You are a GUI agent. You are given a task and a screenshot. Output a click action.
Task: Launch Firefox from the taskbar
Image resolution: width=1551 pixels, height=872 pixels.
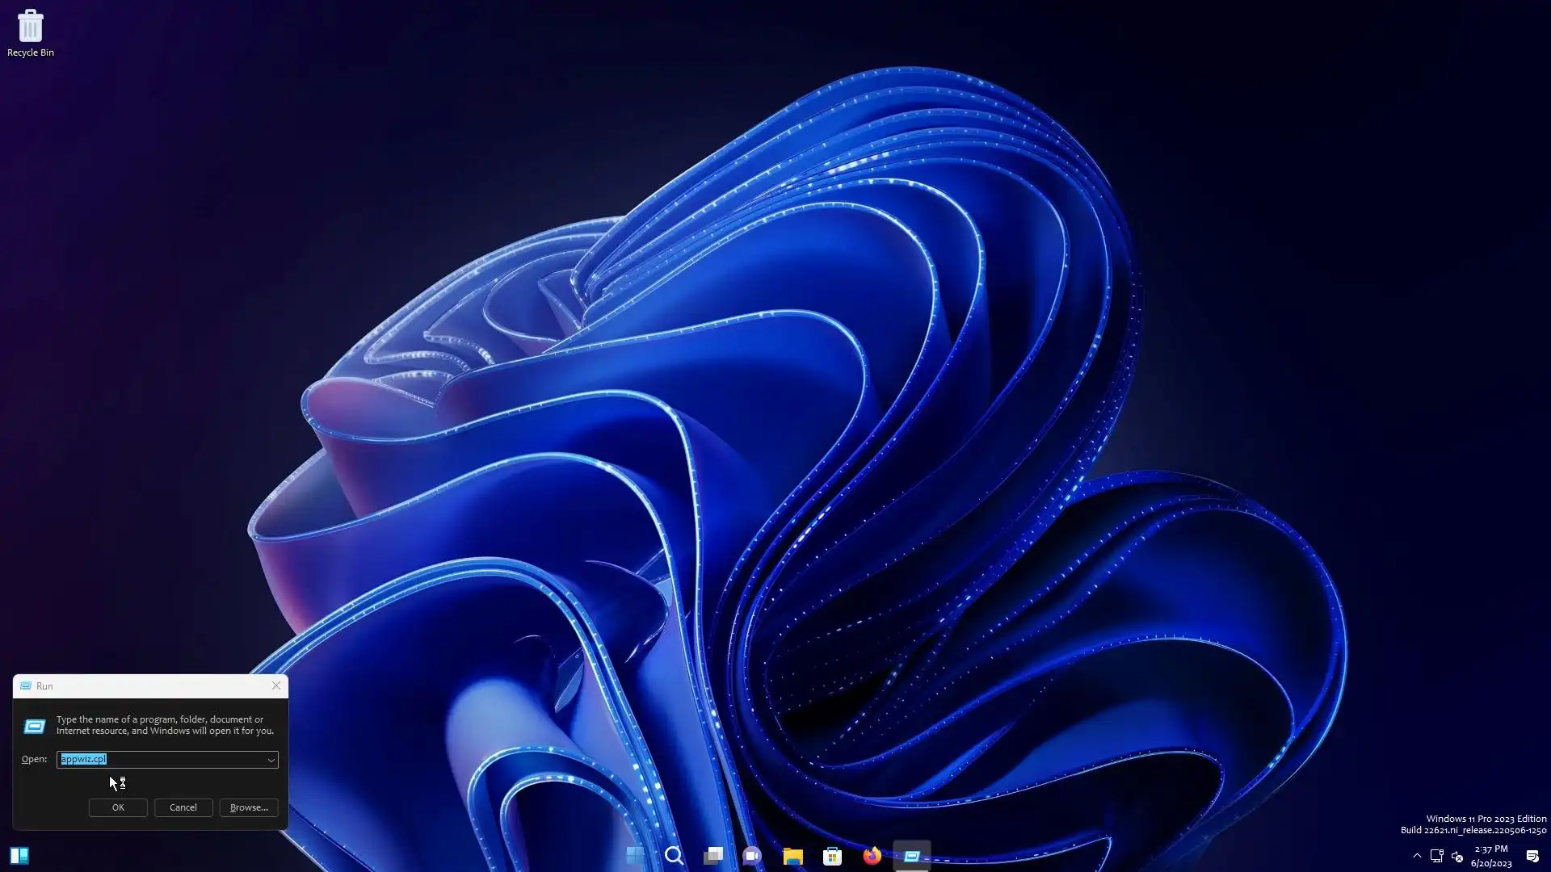[x=872, y=856]
